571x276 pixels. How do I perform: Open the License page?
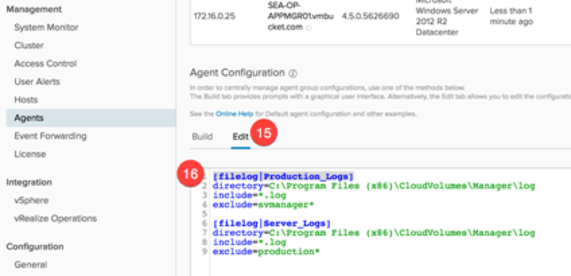click(x=30, y=154)
